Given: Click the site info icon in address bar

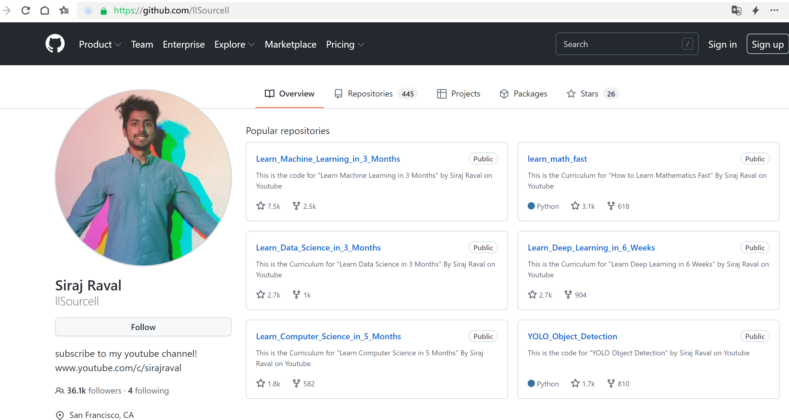Looking at the screenshot, I should point(88,11).
